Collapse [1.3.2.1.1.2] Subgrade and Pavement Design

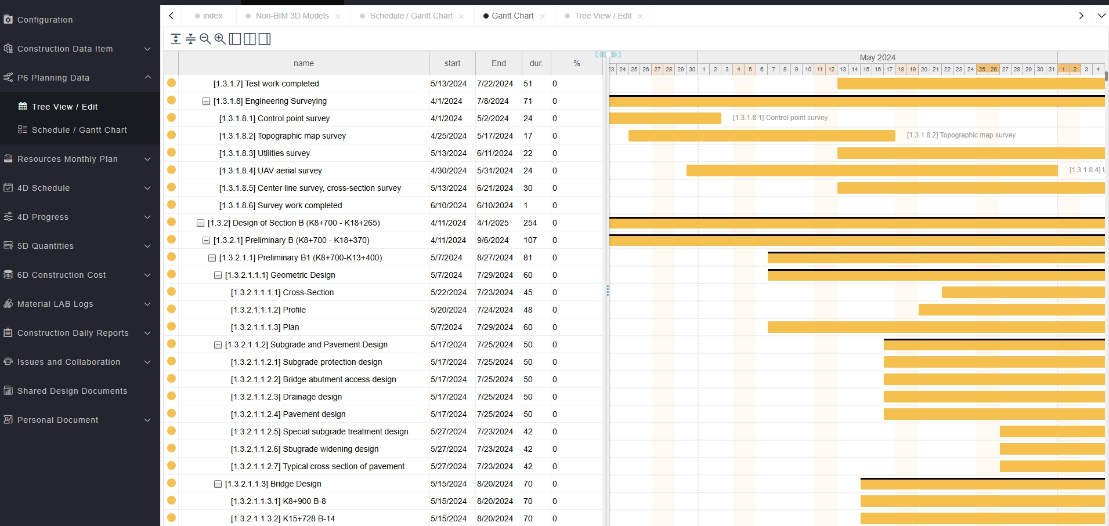point(218,344)
